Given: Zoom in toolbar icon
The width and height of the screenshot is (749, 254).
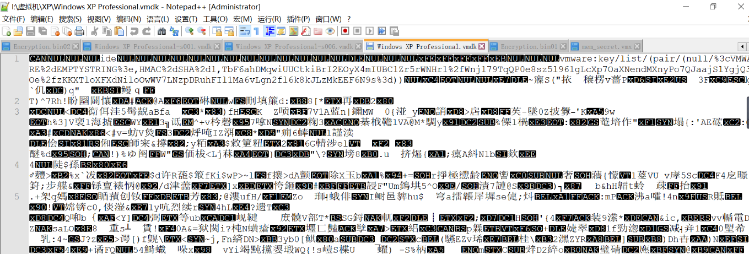Looking at the screenshot, I should [189, 31].
